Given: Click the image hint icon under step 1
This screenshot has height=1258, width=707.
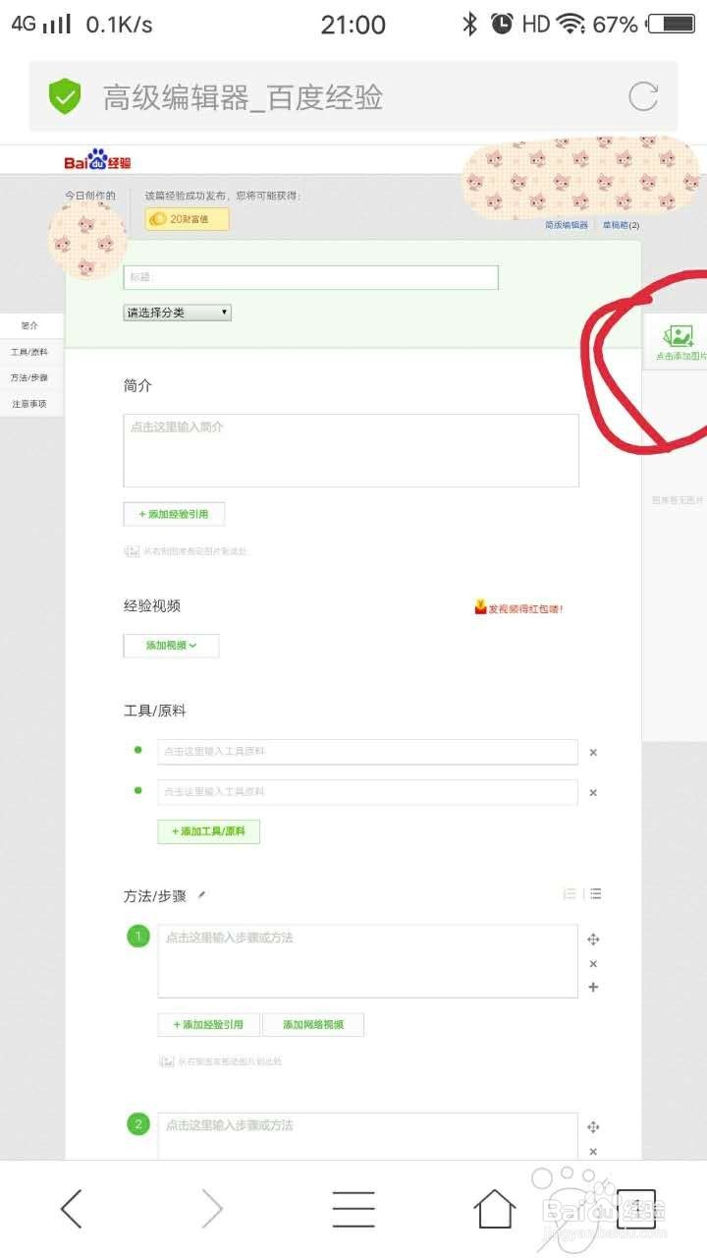Looking at the screenshot, I should [x=167, y=1061].
